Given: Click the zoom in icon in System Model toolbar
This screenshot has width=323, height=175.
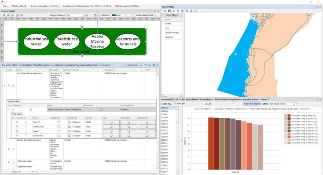Looking at the screenshot, I should tap(4, 15).
